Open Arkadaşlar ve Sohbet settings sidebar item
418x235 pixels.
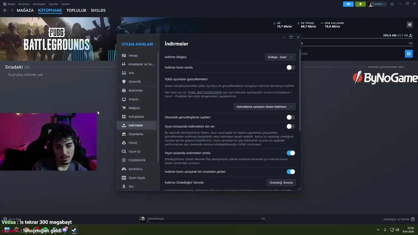[137, 64]
